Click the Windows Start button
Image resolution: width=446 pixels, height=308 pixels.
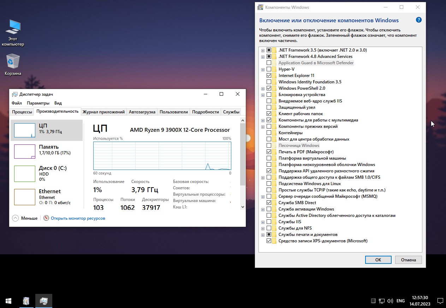pos(8,301)
